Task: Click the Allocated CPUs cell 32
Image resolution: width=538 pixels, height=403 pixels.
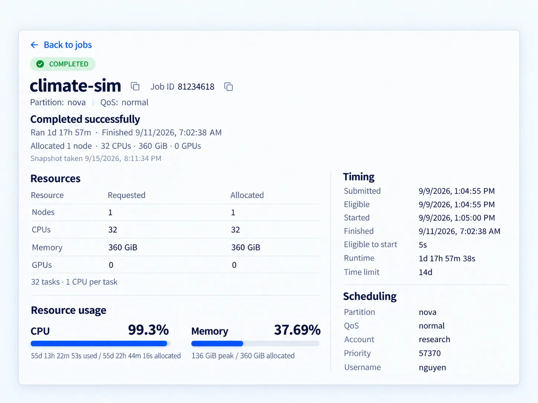Action: click(235, 230)
